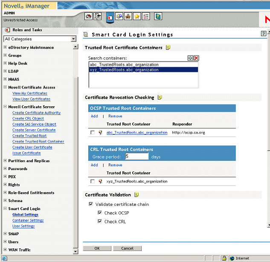Click Add under OCSP Trusted Root Containers
The width and height of the screenshot is (270, 262).
94,116
